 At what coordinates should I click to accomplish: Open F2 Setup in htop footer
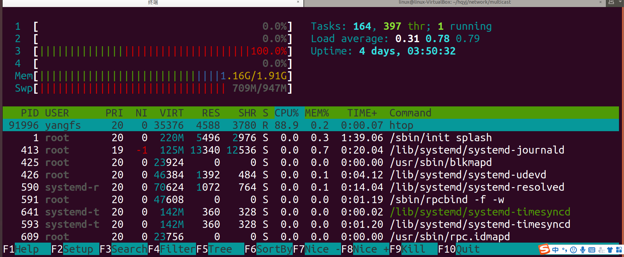pos(75,249)
